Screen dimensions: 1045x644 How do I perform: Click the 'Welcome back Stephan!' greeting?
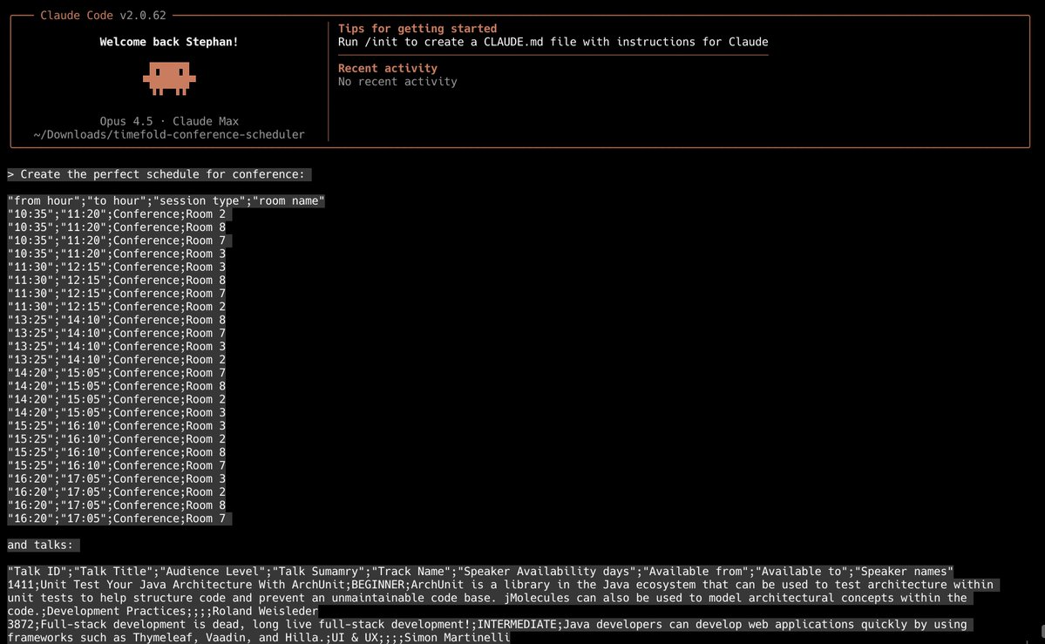168,42
